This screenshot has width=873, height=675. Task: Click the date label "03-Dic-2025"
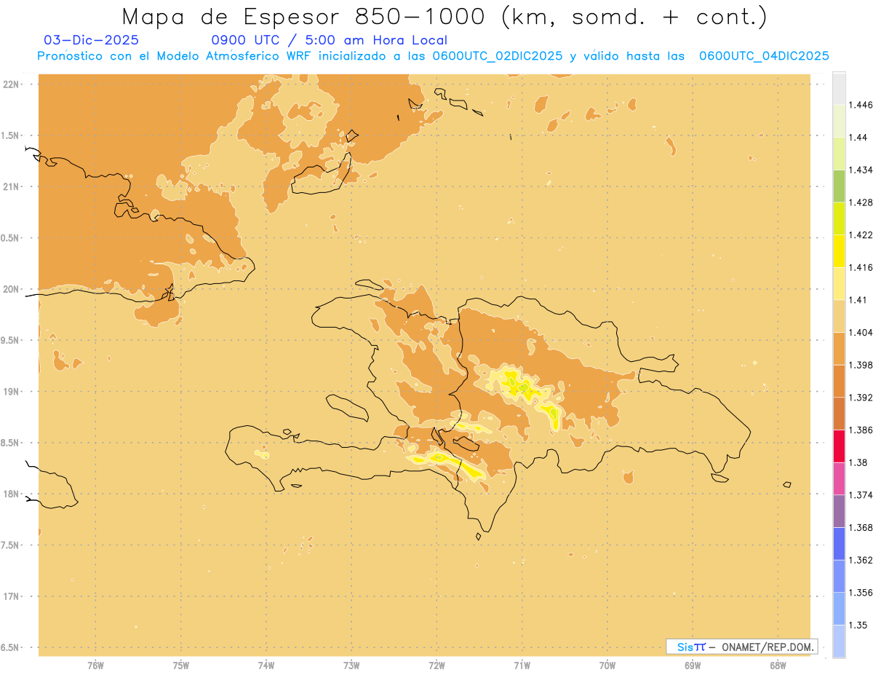tap(92, 40)
